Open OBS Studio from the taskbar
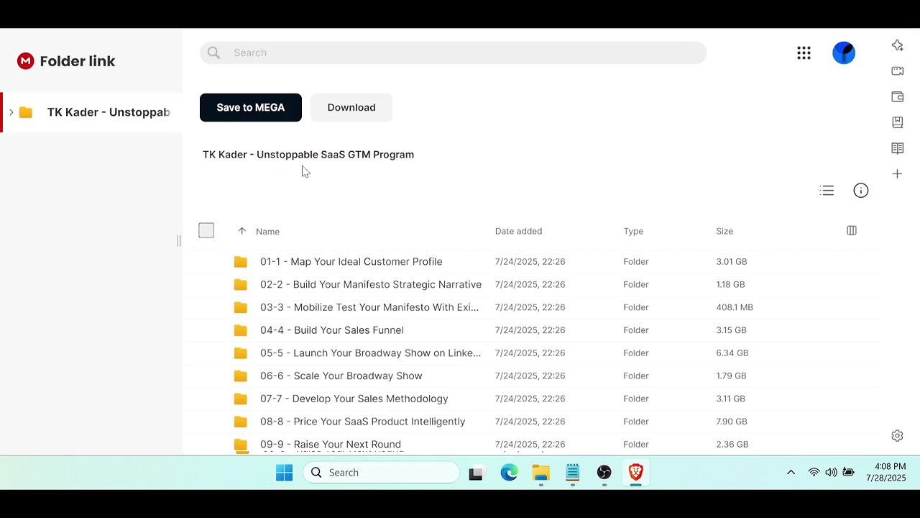The height and width of the screenshot is (518, 920). point(604,473)
